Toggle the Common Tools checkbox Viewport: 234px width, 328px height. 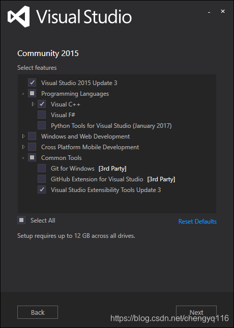pyautogui.click(x=32, y=157)
